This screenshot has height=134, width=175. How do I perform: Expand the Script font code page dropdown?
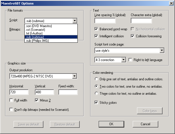pyautogui.click(x=162, y=51)
